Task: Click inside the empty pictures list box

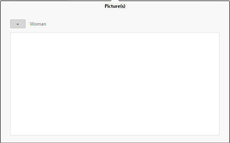Action: coord(115,84)
